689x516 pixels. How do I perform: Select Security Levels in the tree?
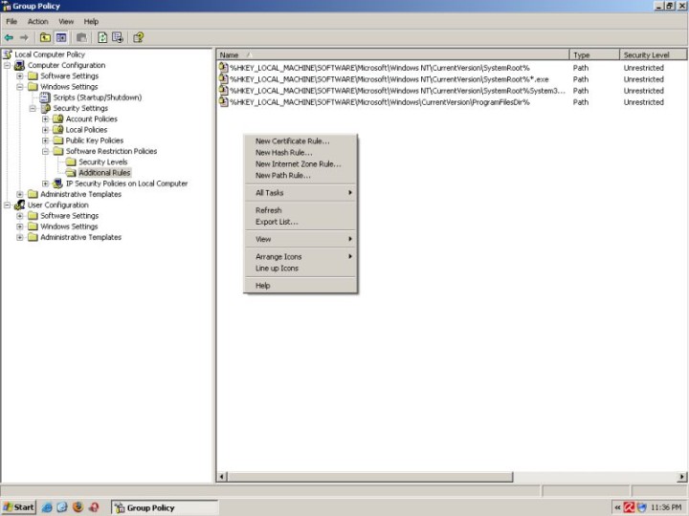102,162
